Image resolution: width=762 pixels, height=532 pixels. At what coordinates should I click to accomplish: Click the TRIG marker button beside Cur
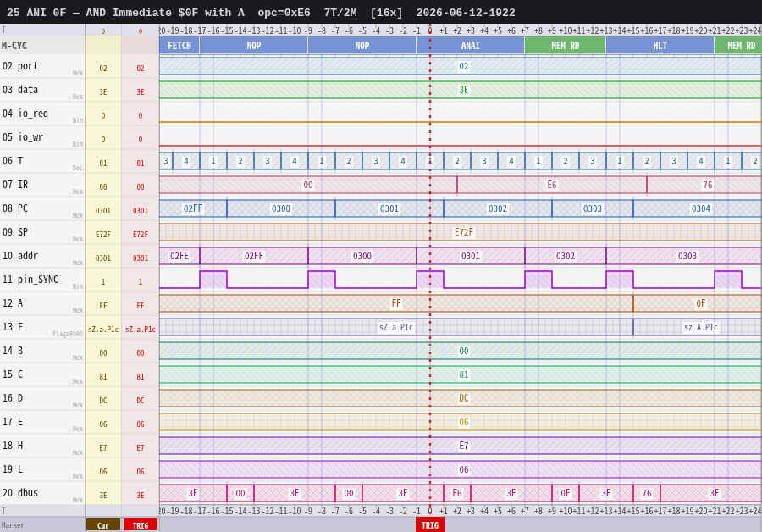(x=141, y=525)
